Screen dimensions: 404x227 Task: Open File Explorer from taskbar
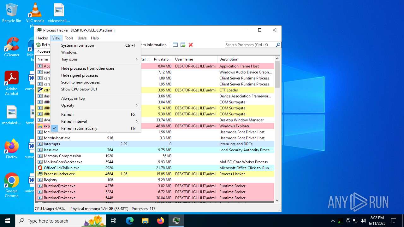[145, 221]
